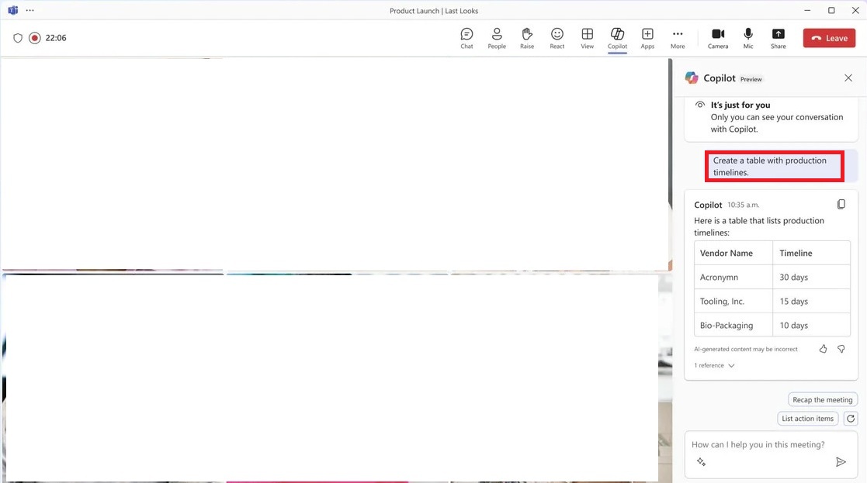Open the meeting Chat panel
This screenshot has width=867, height=483.
[x=466, y=38]
